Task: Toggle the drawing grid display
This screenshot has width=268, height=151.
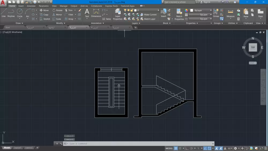Action: click(176, 148)
